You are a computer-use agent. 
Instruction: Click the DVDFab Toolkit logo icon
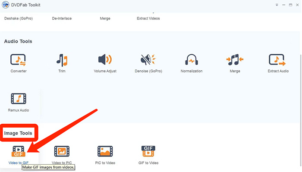pyautogui.click(x=5, y=5)
